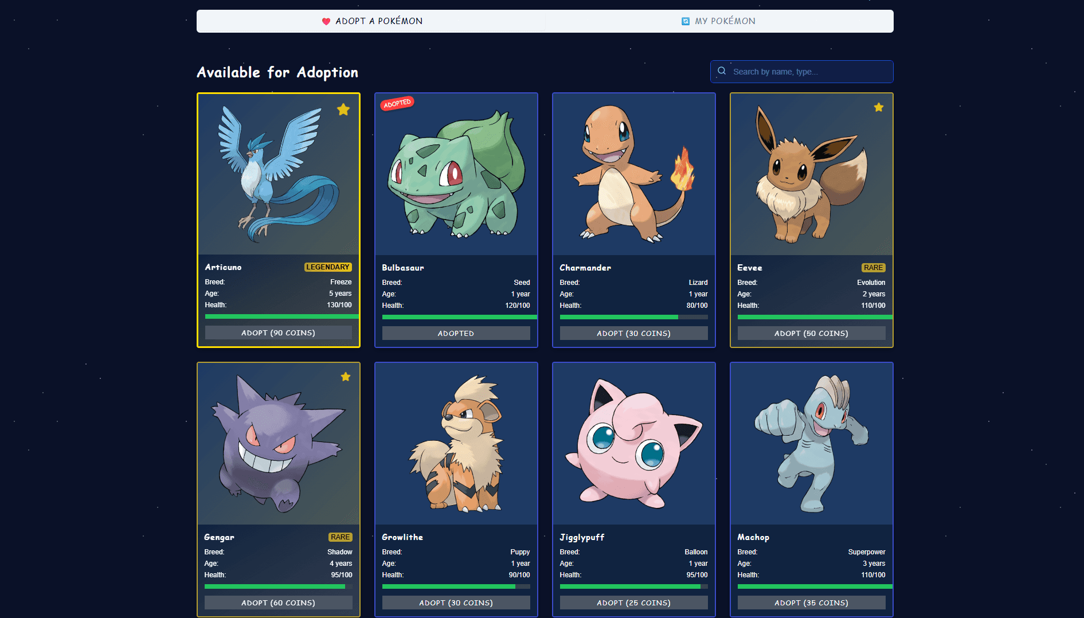Click Articuno's green health bar
Image resolution: width=1084 pixels, height=618 pixels.
coord(282,316)
